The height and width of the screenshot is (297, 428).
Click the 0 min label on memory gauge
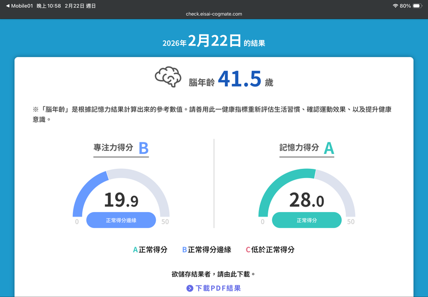point(263,222)
